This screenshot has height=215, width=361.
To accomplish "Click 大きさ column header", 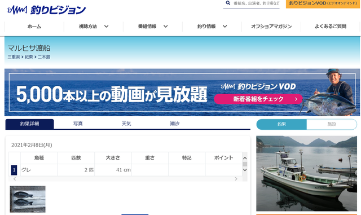I will tap(113, 158).
